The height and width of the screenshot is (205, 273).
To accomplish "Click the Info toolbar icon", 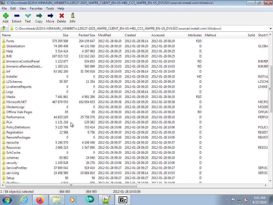I will (73, 15).
